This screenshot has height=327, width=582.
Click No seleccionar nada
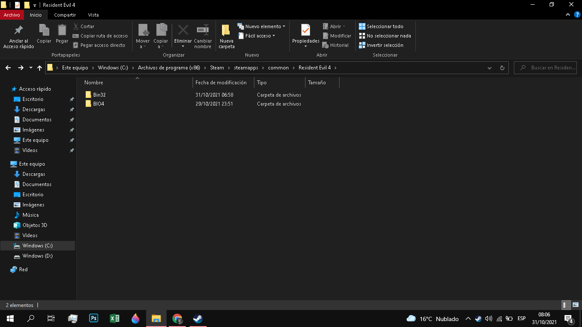(x=385, y=36)
